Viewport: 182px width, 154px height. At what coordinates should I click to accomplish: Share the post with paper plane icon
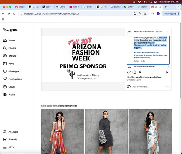[140, 72]
